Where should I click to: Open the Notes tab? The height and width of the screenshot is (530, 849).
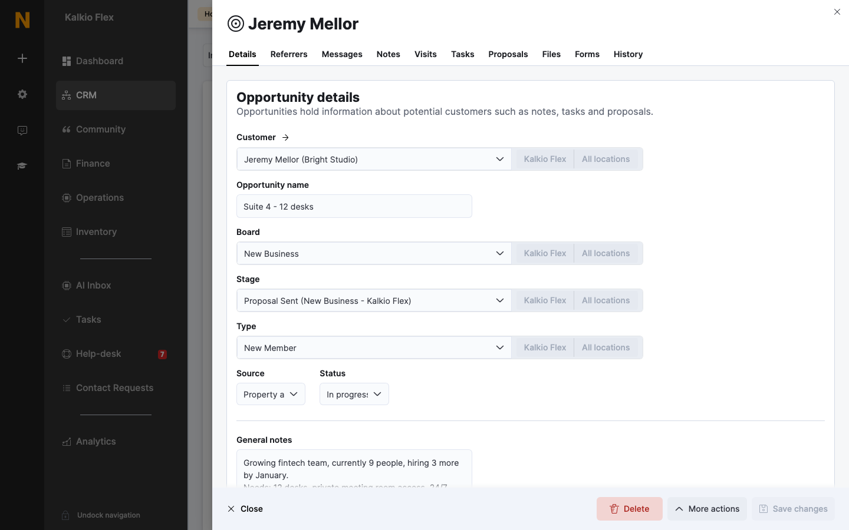tap(389, 54)
